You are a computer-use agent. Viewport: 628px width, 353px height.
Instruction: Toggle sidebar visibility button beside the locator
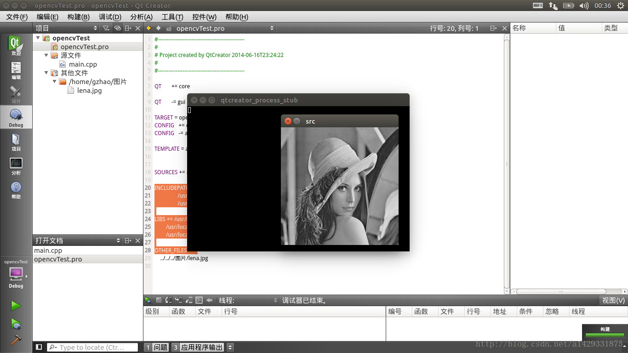pos(39,347)
